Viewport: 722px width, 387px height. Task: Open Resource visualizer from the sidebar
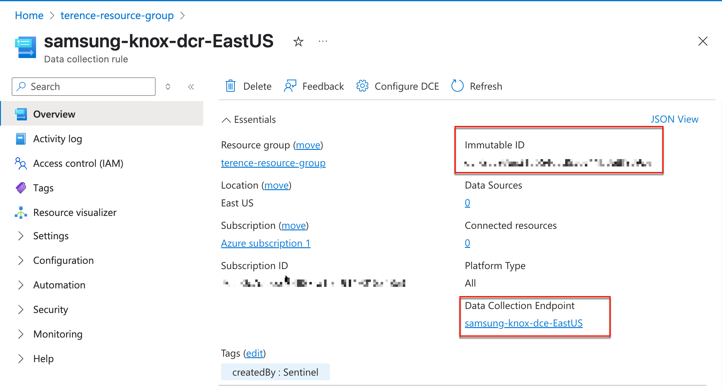[x=75, y=213]
